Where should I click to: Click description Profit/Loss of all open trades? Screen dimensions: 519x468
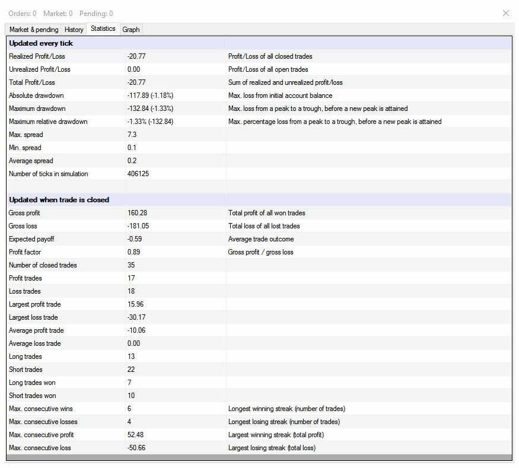point(268,69)
